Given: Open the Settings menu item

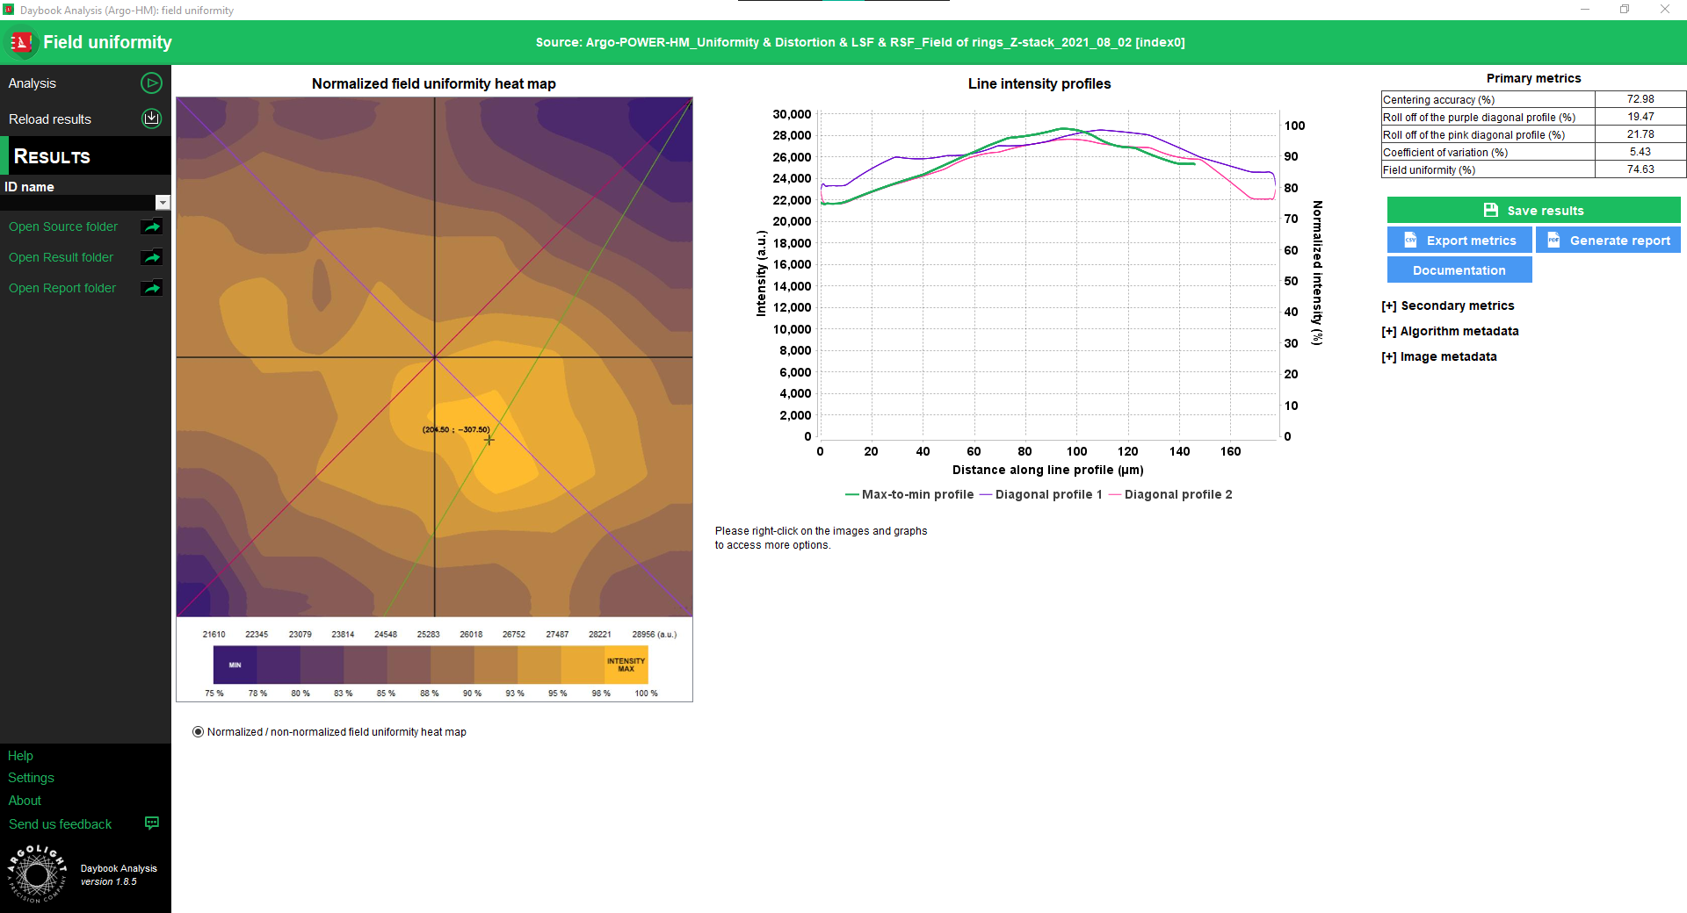Looking at the screenshot, I should 31,778.
